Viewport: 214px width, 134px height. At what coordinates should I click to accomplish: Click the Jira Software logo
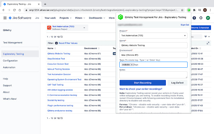click(x=20, y=18)
